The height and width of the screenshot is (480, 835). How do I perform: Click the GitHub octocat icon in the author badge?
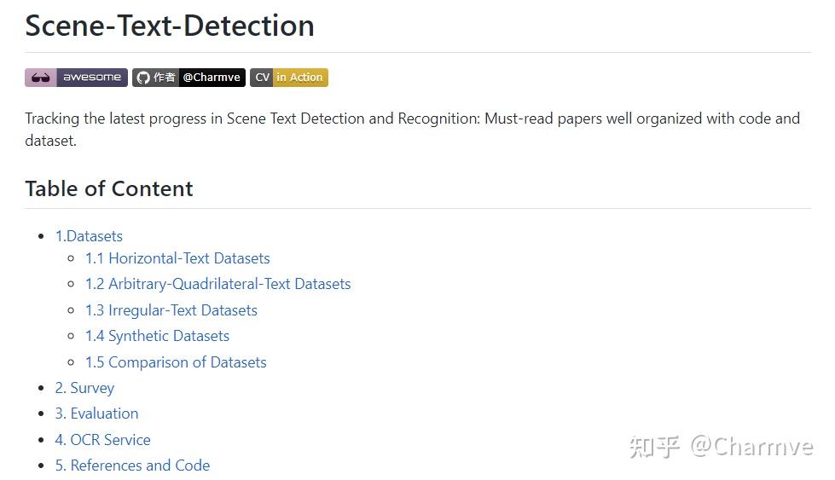pyautogui.click(x=143, y=78)
